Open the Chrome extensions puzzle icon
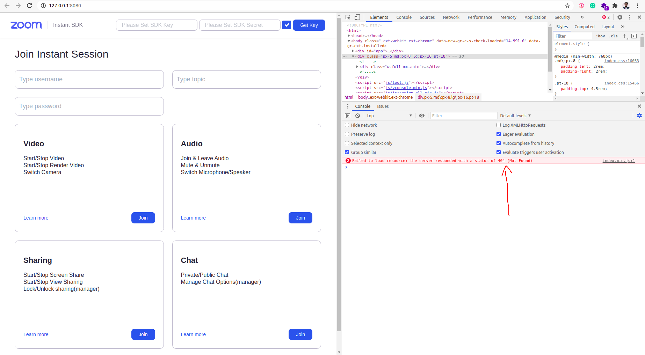 615,6
